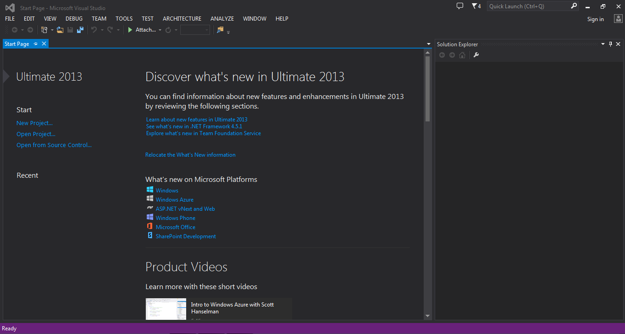Open the TOOLS menu
Viewport: 625px width, 334px height.
point(124,19)
